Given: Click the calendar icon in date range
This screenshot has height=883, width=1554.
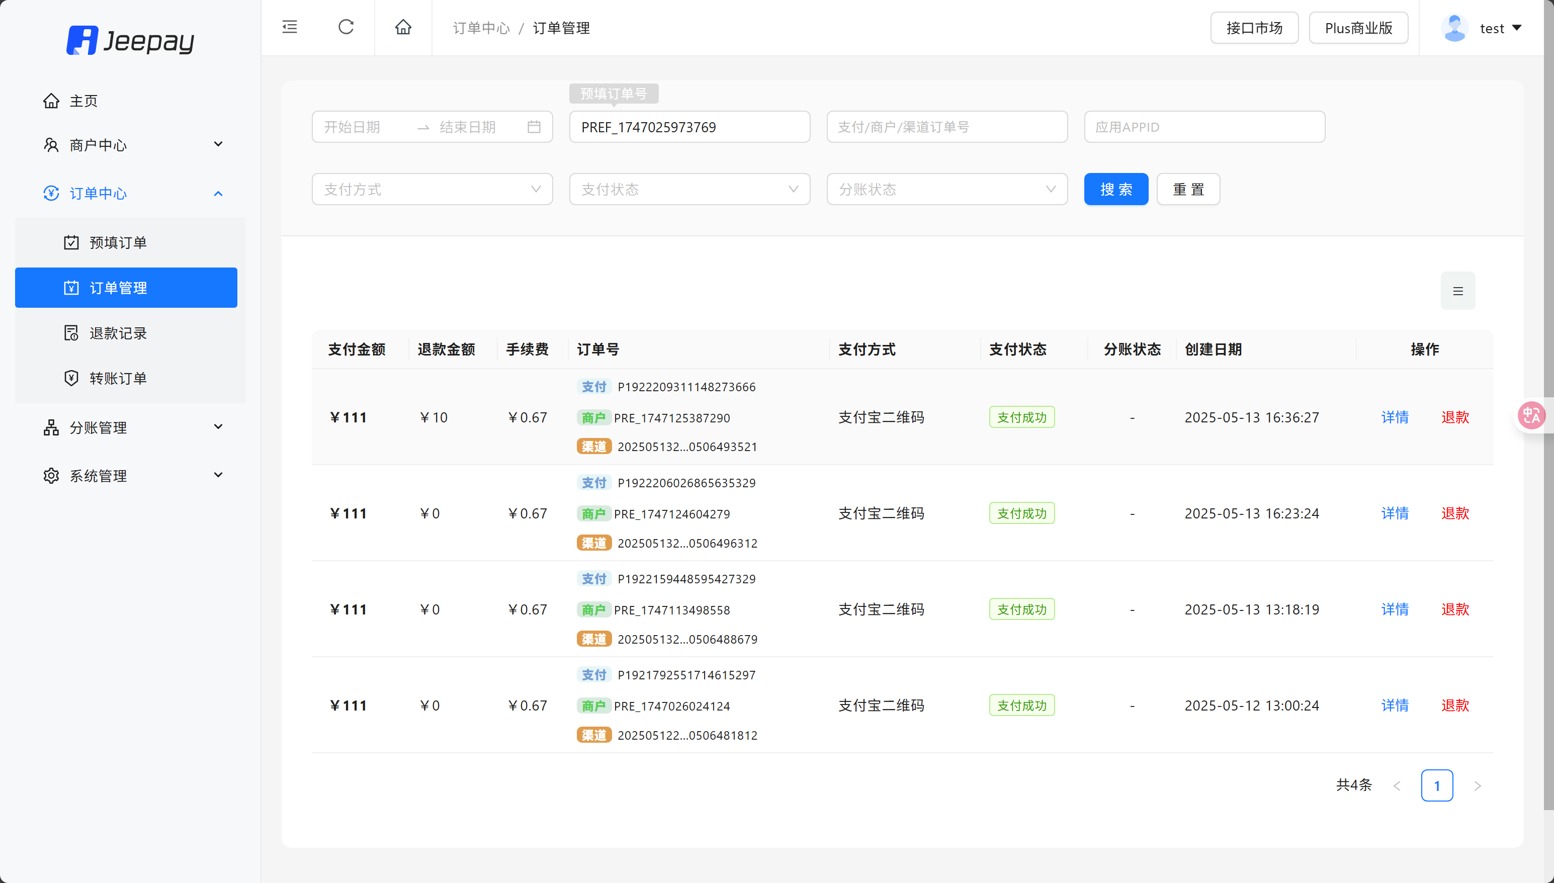Looking at the screenshot, I should tap(534, 127).
